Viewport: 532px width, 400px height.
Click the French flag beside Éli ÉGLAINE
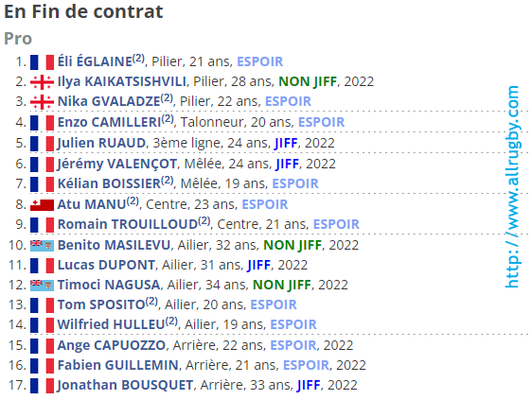click(42, 62)
